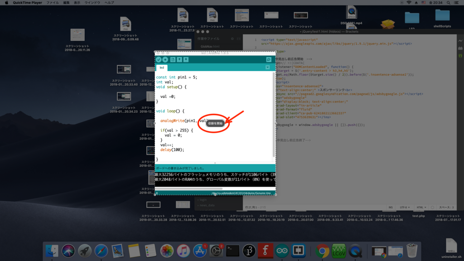This screenshot has width=464, height=261.
Task: Open the ウインドウ menu
Action: point(92,3)
